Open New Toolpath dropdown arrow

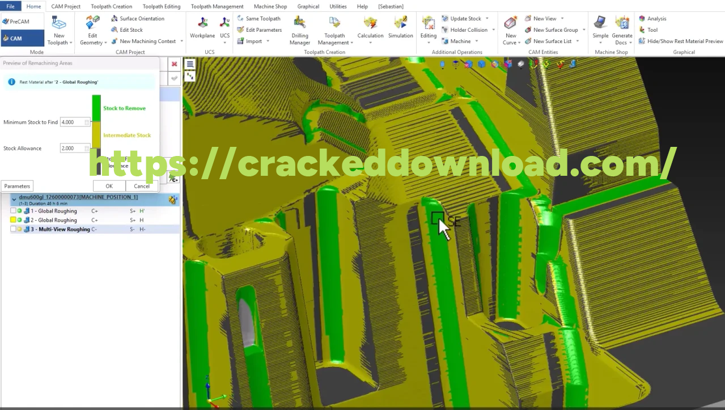click(71, 43)
